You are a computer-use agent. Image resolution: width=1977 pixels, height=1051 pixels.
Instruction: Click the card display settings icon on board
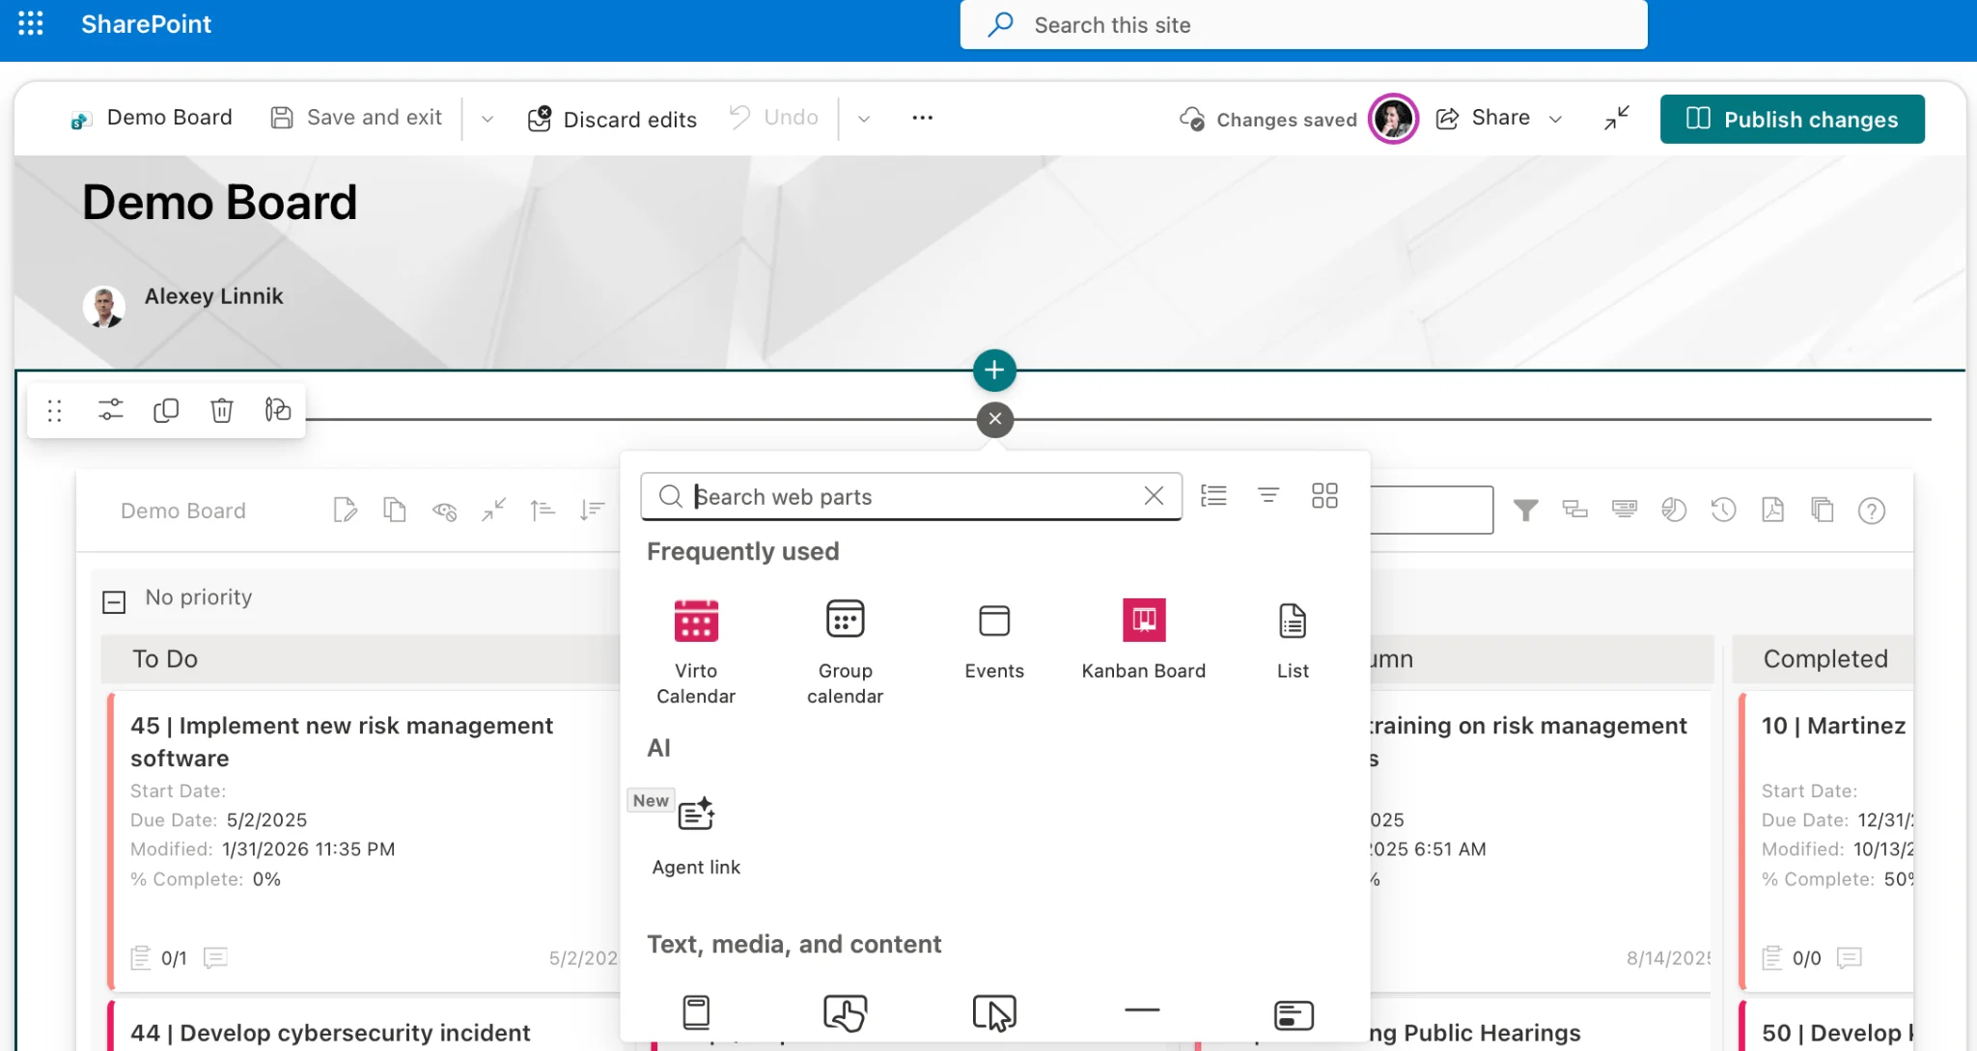coord(1625,510)
